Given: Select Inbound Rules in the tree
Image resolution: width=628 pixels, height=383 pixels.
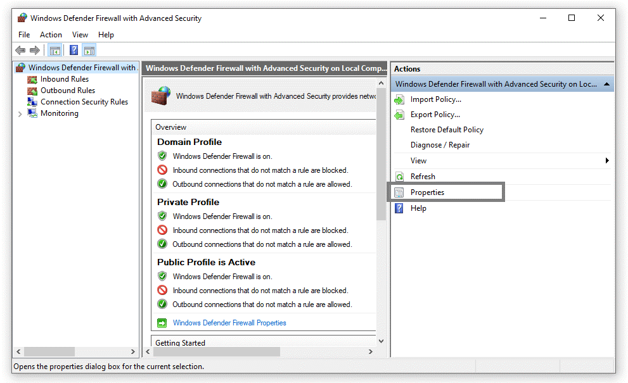Looking at the screenshot, I should point(64,79).
